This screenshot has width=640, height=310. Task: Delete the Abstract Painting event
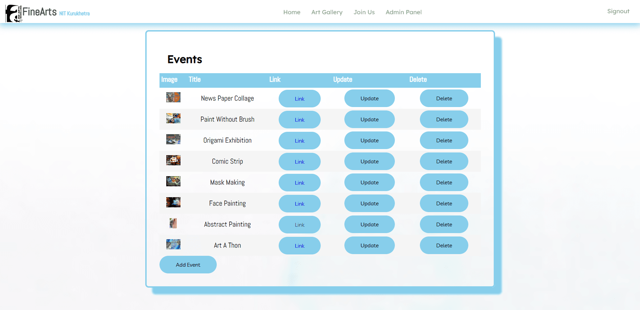tap(444, 224)
